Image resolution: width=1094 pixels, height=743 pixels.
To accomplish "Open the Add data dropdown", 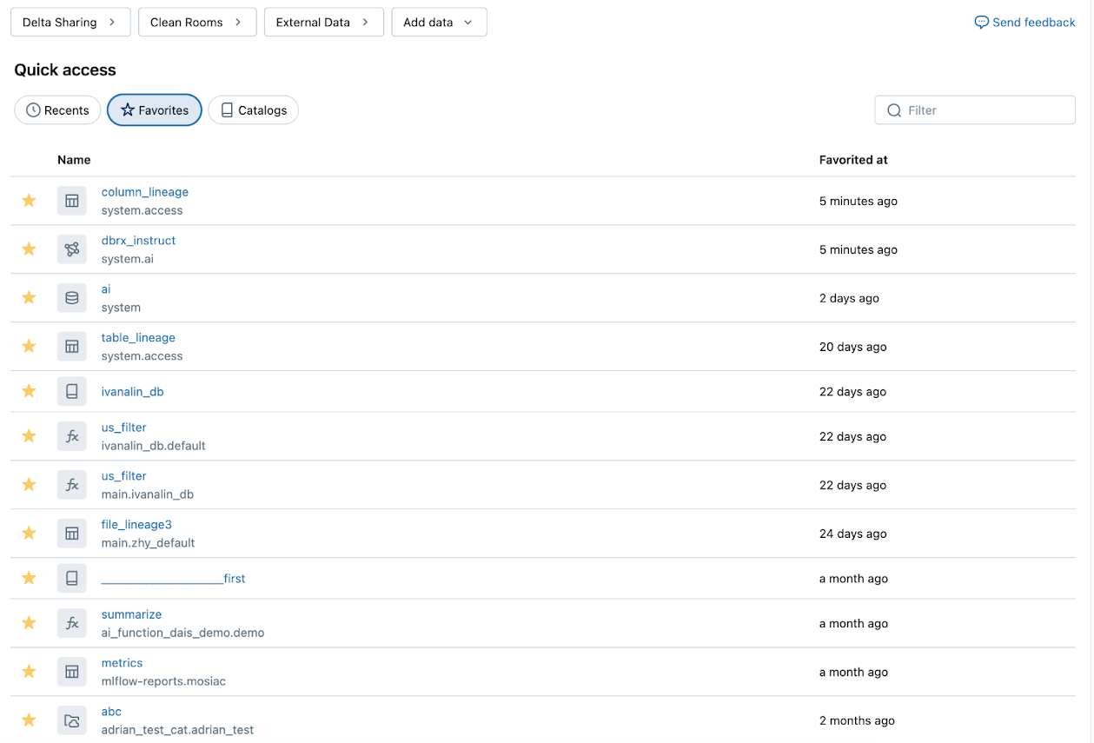I will tap(439, 22).
